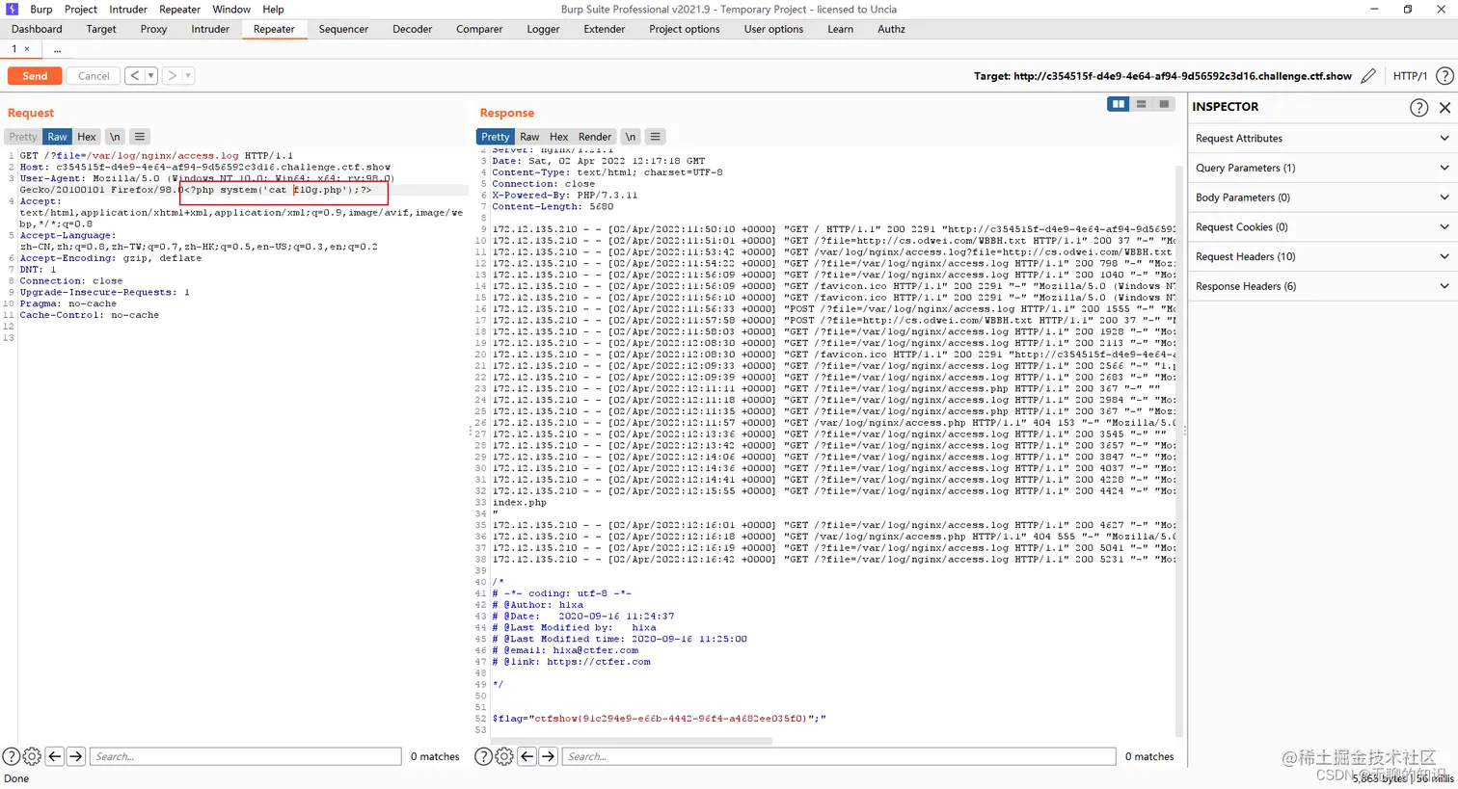Screen dimensions: 1458x789
Task: Expand Query Parameters (1) section
Action: 1322,168
